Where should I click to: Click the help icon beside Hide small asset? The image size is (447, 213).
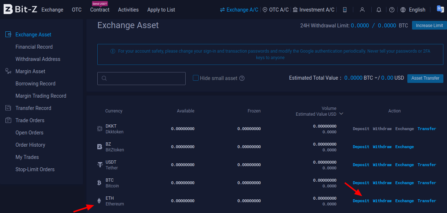(242, 78)
